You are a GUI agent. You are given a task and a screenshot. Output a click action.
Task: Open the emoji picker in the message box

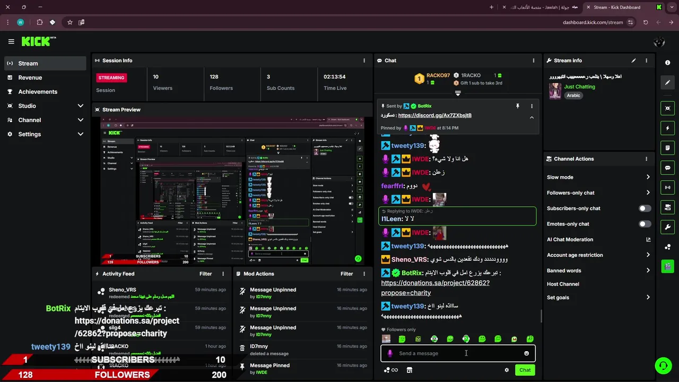coord(526,353)
